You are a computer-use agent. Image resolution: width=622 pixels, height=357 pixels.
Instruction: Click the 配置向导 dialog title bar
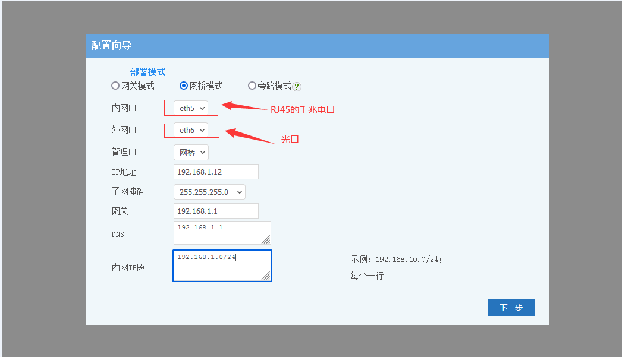click(317, 46)
